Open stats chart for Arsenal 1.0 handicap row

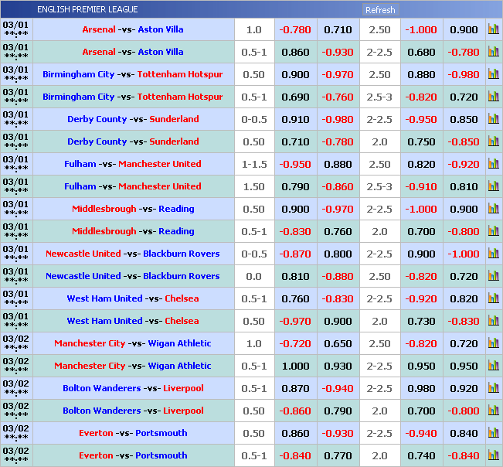tap(494, 29)
